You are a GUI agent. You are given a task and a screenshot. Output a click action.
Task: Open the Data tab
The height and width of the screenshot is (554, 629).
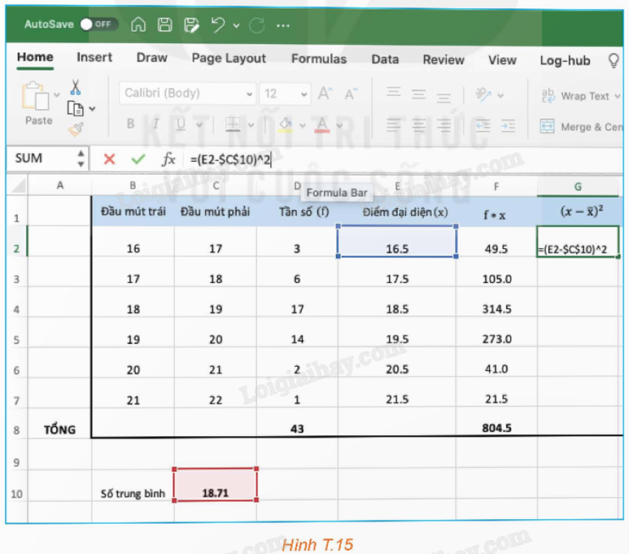pyautogui.click(x=385, y=59)
